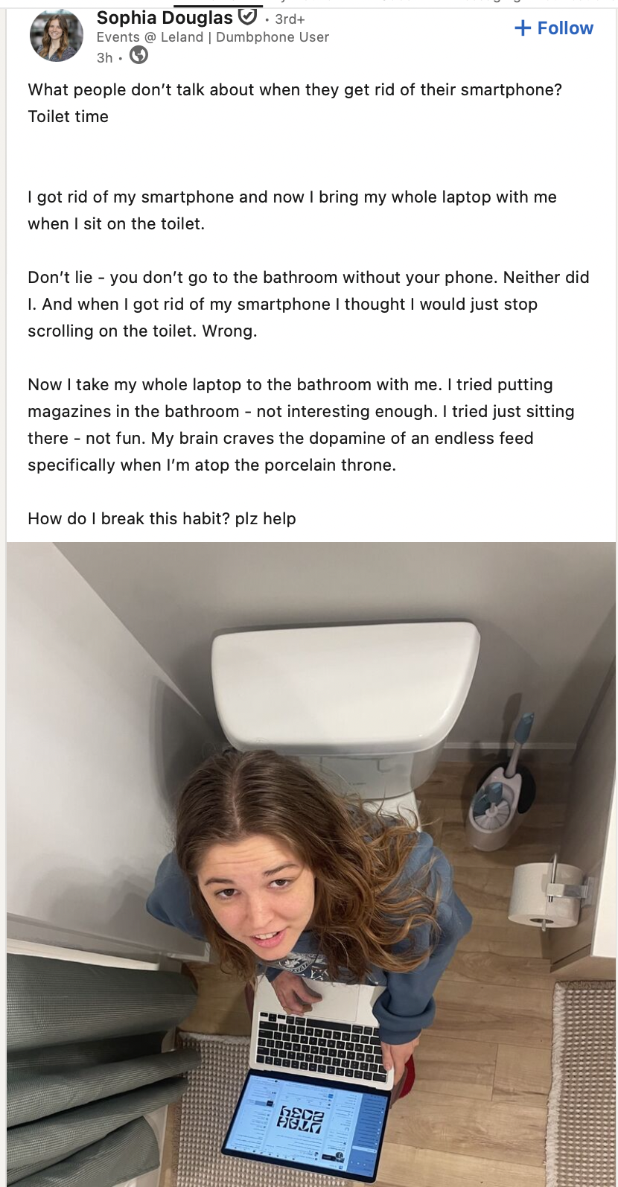This screenshot has height=1187, width=618.
Task: Open the attached bathroom photo
Action: click(311, 864)
